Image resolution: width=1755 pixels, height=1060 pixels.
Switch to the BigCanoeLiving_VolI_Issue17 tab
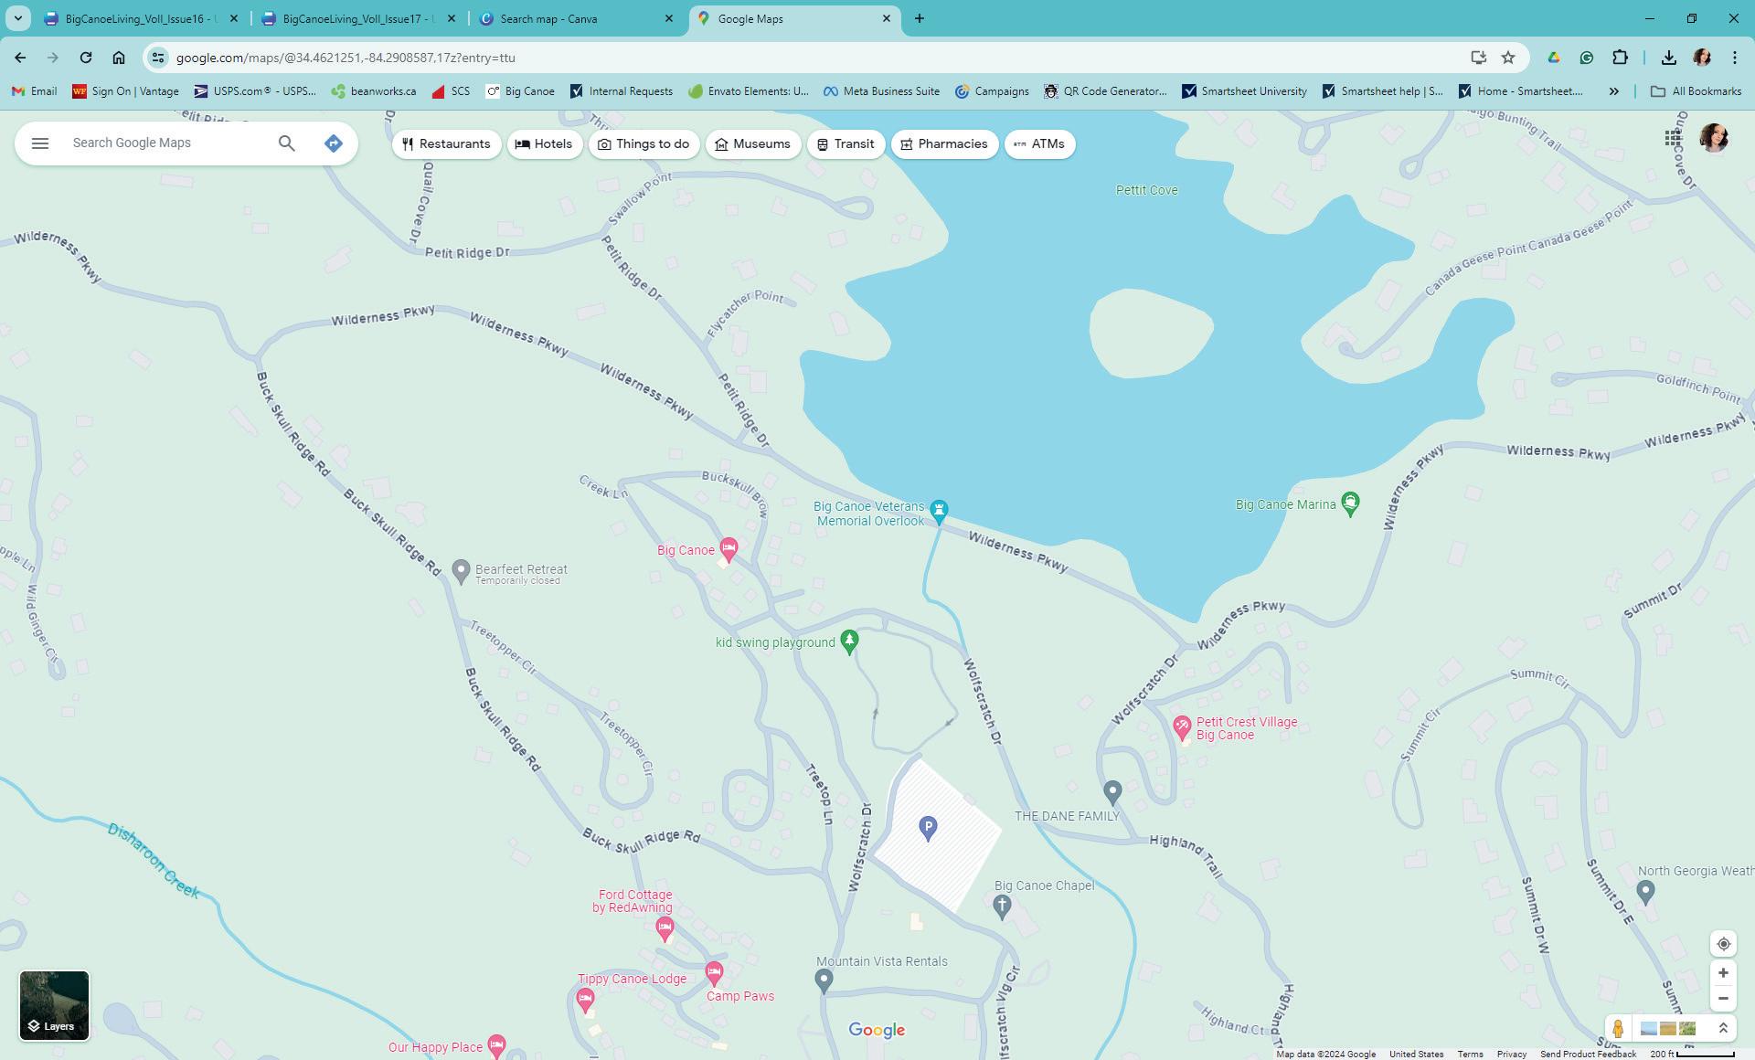[358, 18]
